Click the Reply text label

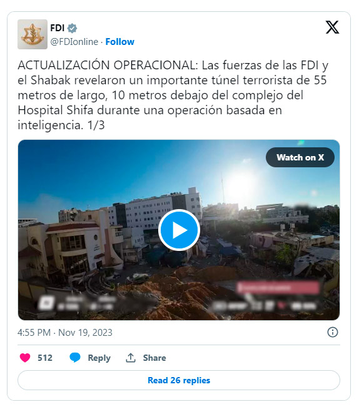point(99,358)
